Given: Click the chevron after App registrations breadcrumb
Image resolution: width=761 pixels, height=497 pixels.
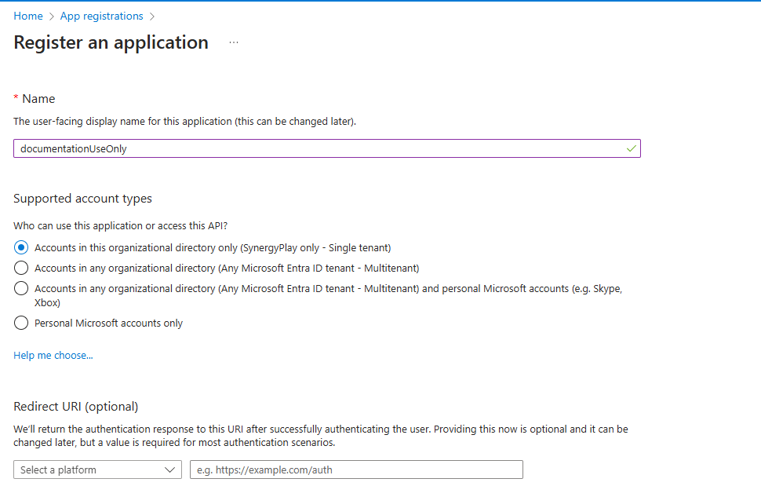Looking at the screenshot, I should coord(152,16).
